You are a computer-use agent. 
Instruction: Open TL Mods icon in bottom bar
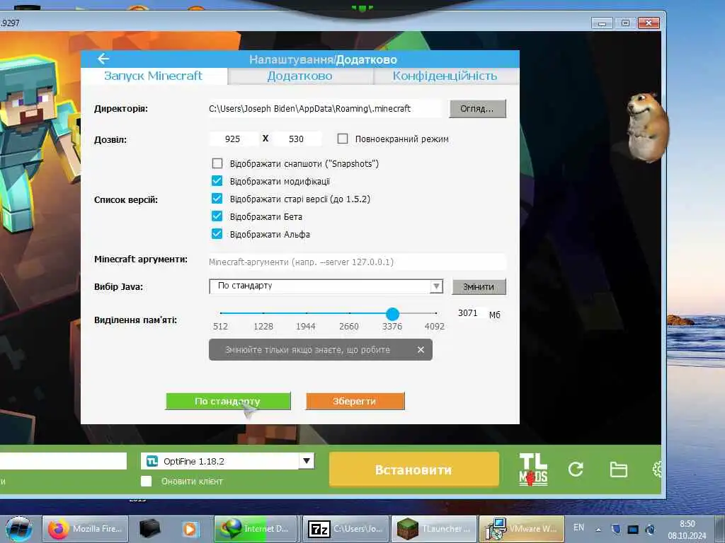point(533,469)
